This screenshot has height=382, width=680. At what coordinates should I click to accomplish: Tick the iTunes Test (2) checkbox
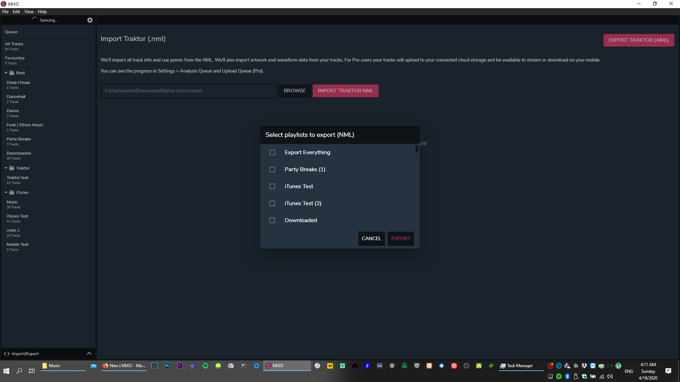coord(272,203)
